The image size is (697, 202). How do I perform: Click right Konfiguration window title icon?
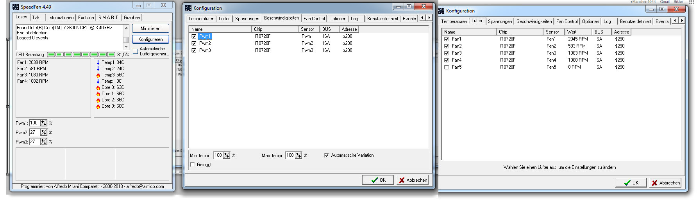[x=441, y=11]
